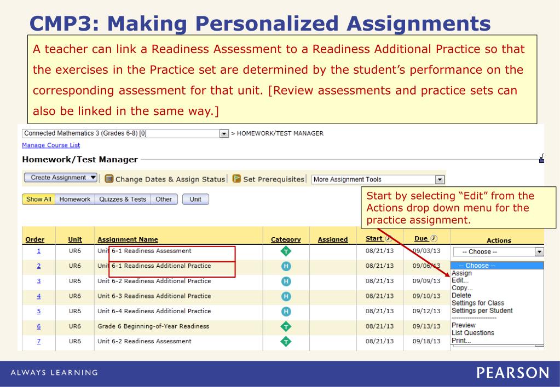Sort by the Assigned column header

point(333,239)
